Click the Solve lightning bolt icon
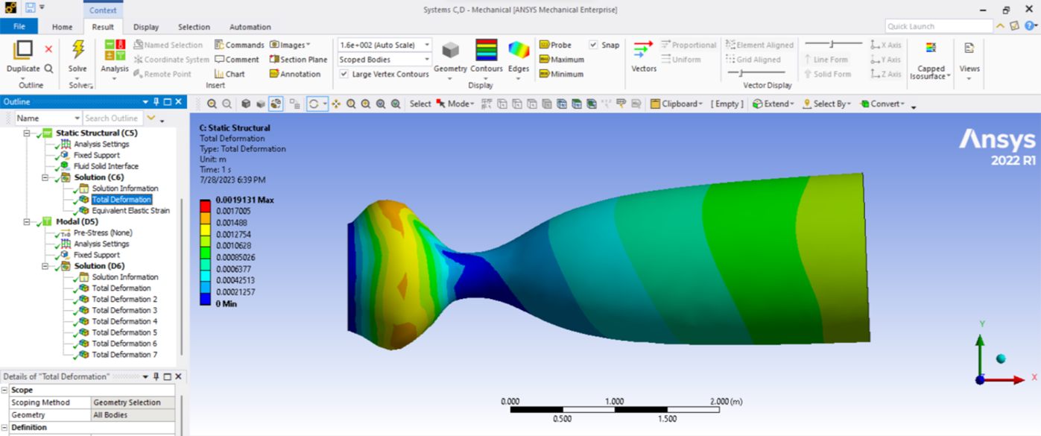The height and width of the screenshot is (436, 1041). coord(77,50)
